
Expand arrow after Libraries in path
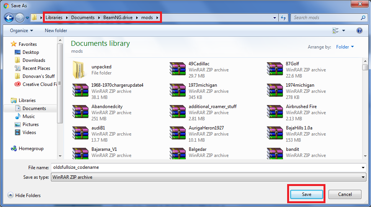67,18
